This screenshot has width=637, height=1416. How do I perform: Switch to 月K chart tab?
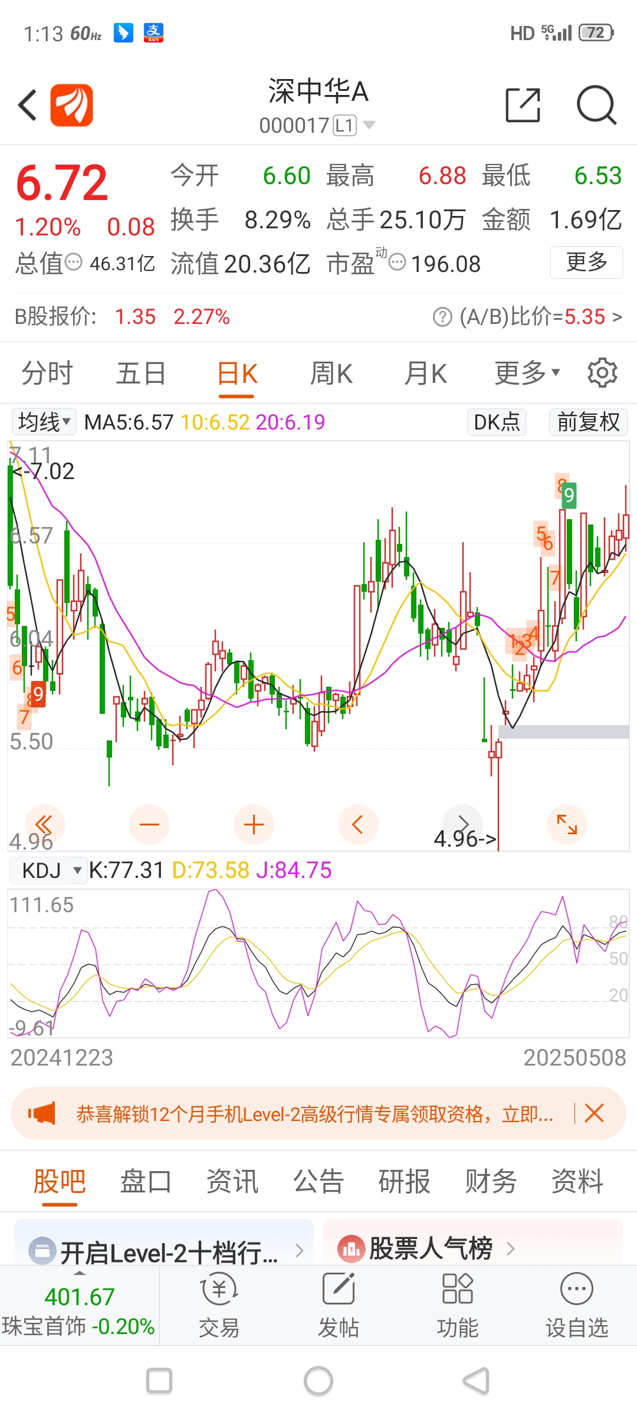(x=425, y=373)
